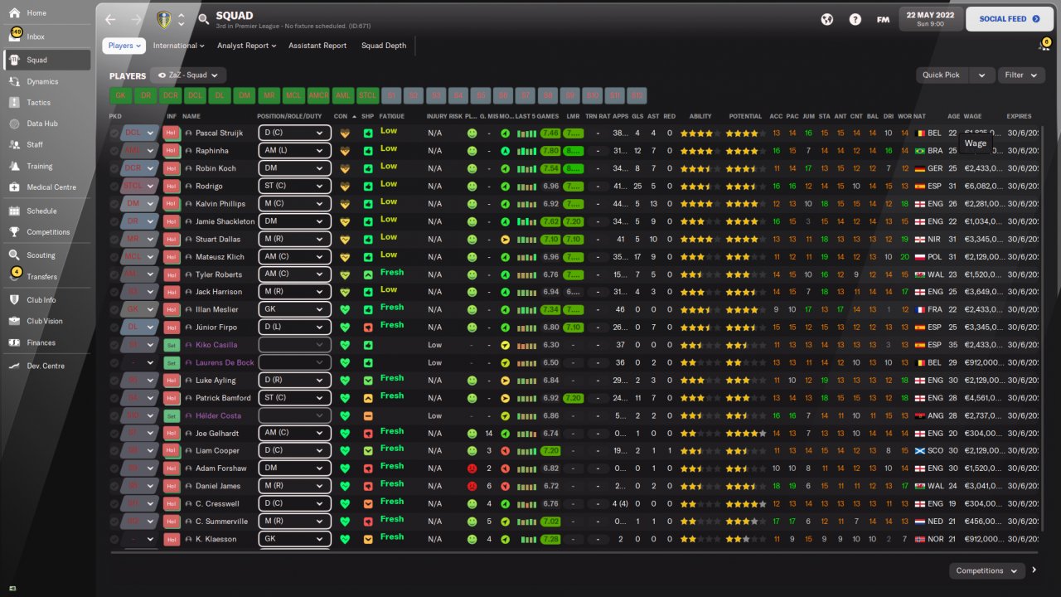The width and height of the screenshot is (1061, 597).
Task: Select the green GK position slot
Action: 120,95
